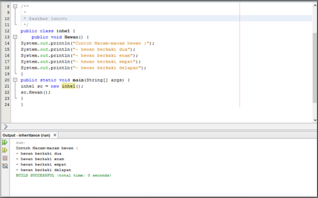Click the highlighted inhe1 constructor call
Viewport: 318px width, 198px height.
(x=69, y=86)
